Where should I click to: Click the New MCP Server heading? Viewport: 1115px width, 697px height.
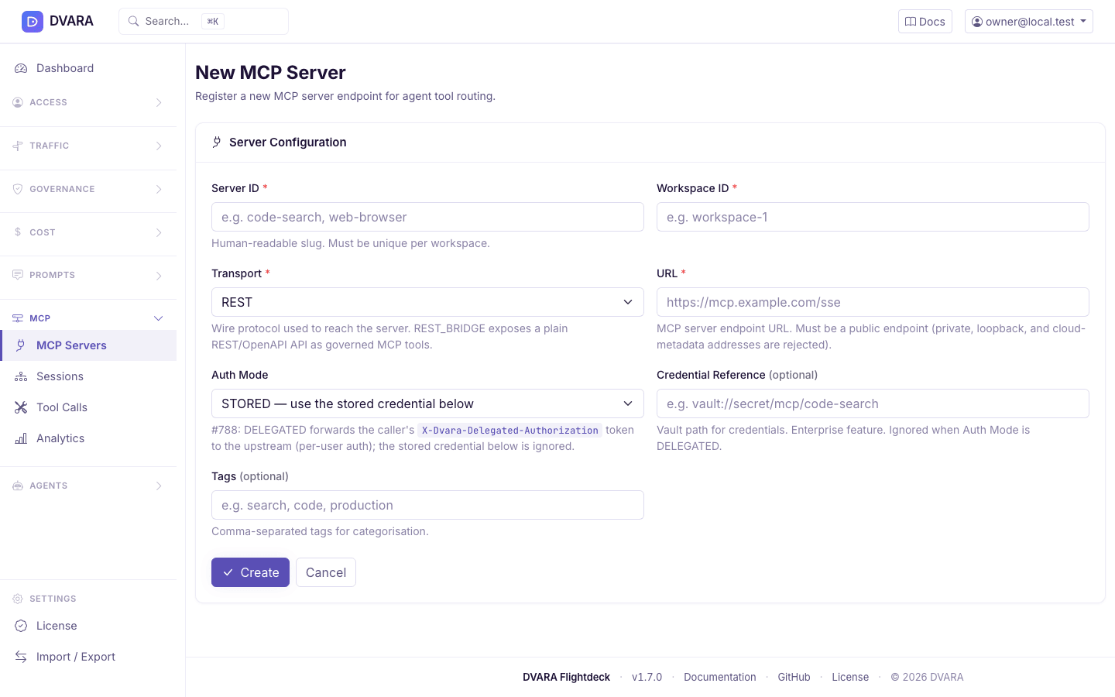(270, 72)
